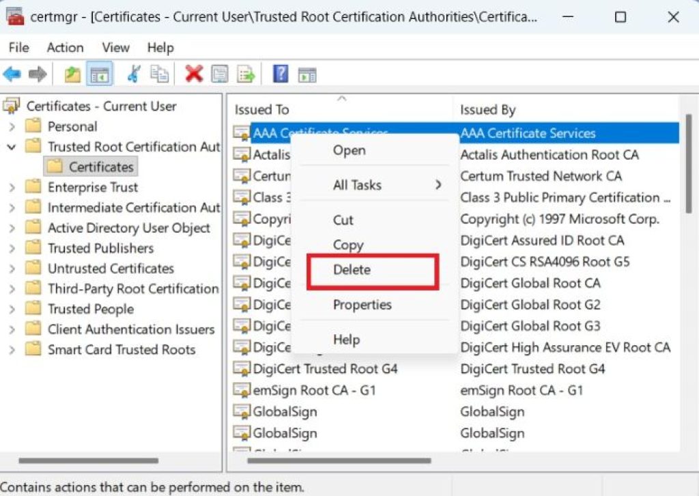Click the blue Help question mark icon

click(281, 74)
